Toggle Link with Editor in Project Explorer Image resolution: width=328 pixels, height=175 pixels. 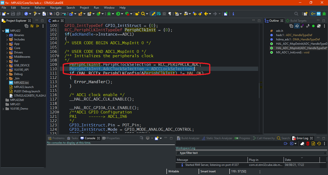[32, 26]
